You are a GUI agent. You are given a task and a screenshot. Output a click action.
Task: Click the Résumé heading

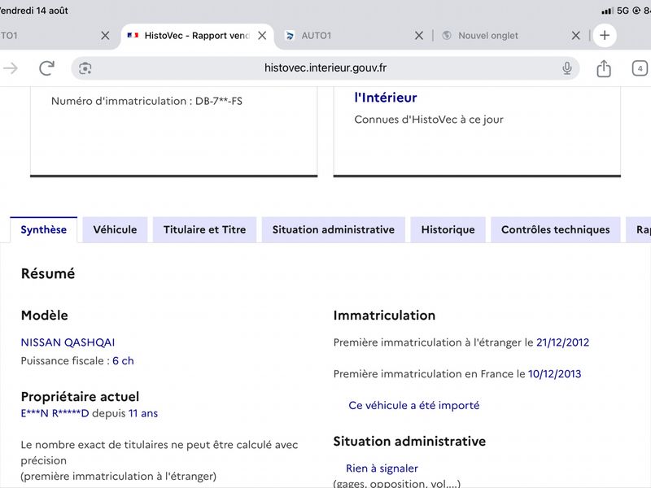(x=48, y=273)
